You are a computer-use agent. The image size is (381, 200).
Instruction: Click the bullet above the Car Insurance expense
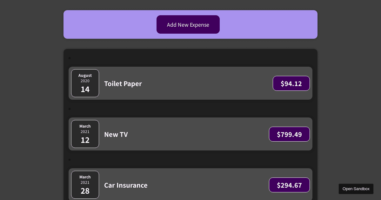70,160
